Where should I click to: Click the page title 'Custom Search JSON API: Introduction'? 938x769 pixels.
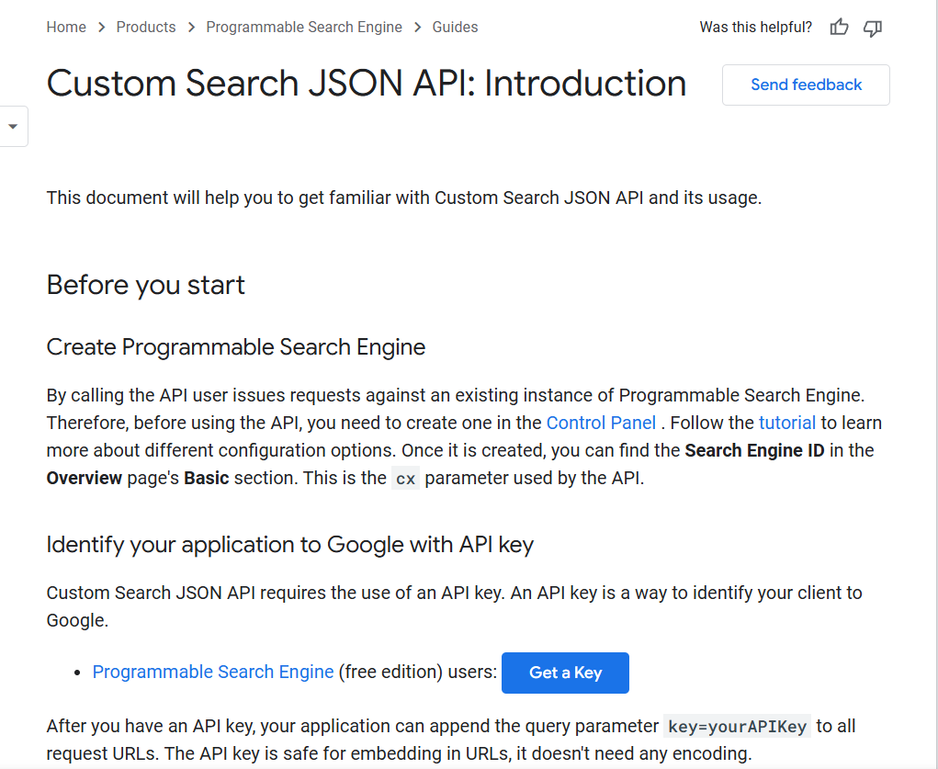tap(367, 83)
